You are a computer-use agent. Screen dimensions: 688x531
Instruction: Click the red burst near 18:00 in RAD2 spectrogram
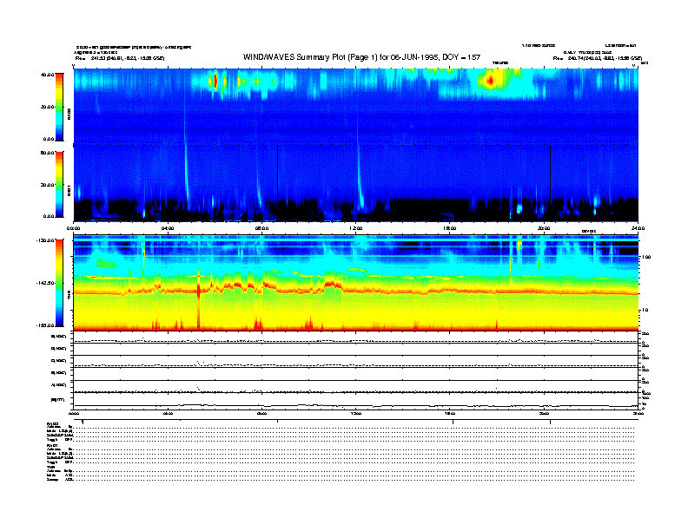[x=489, y=81]
